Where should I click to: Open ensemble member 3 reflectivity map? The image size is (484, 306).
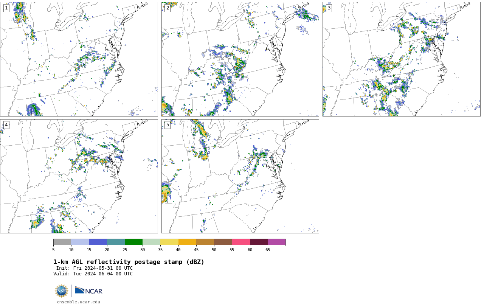(x=401, y=59)
